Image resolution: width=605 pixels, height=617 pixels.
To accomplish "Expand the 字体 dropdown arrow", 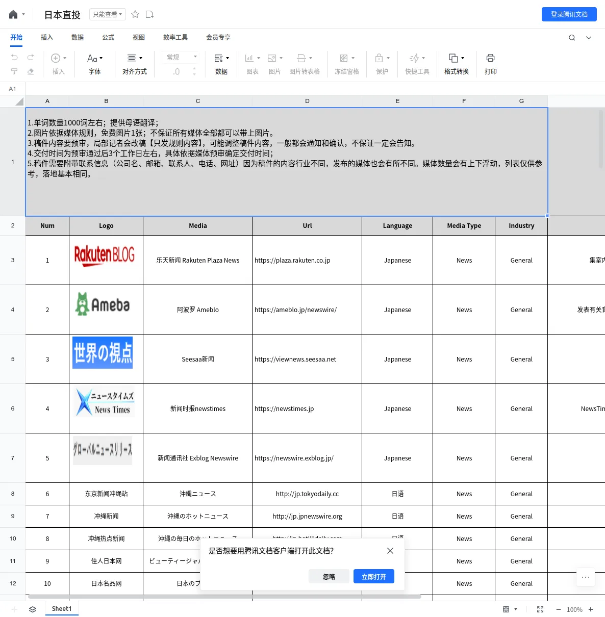I will pos(101,58).
